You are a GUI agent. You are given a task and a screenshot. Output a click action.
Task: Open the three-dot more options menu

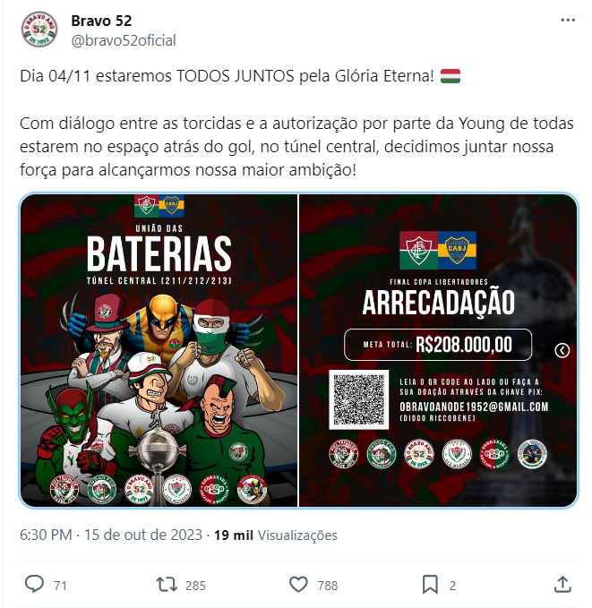pos(568,21)
